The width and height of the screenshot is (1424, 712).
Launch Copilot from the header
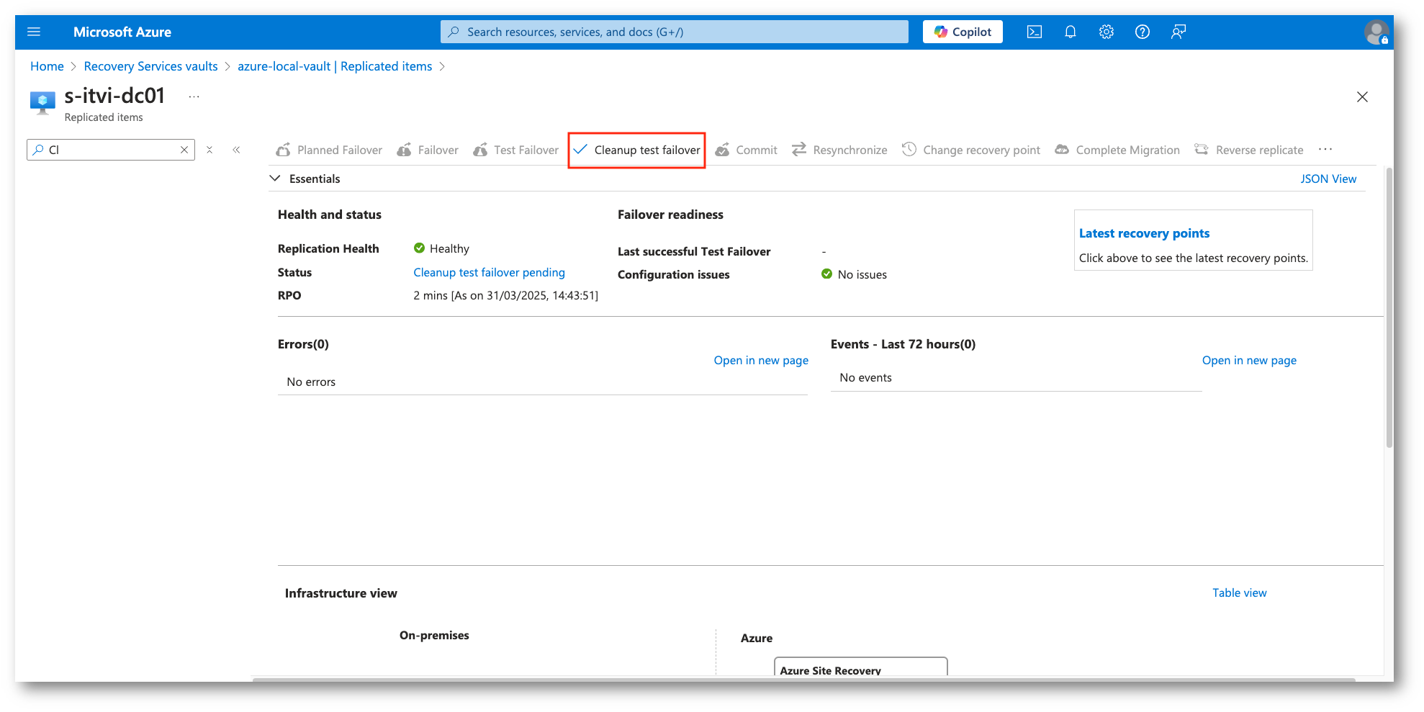[x=963, y=32]
